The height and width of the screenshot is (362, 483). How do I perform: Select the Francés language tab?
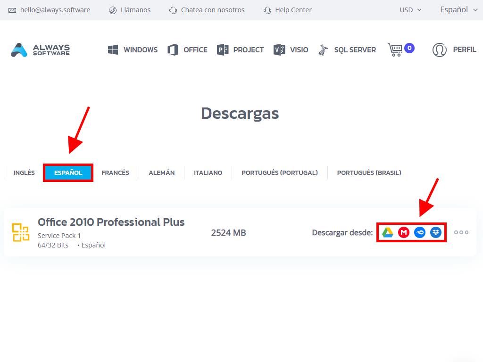click(115, 173)
